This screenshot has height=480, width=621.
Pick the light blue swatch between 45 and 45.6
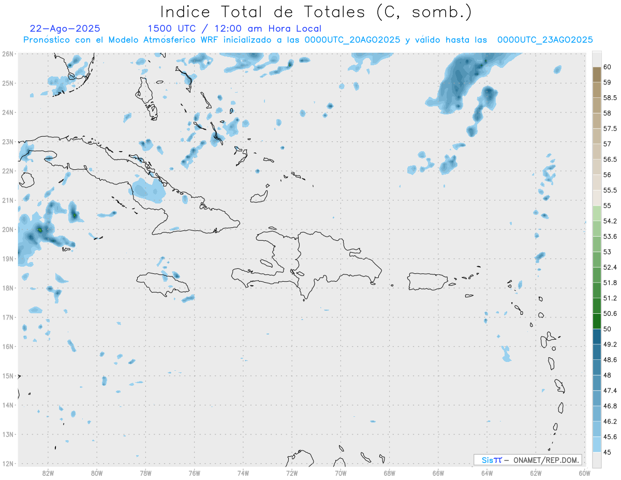coord(597,444)
